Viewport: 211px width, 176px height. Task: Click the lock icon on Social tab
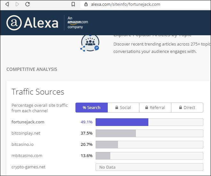click(x=117, y=107)
